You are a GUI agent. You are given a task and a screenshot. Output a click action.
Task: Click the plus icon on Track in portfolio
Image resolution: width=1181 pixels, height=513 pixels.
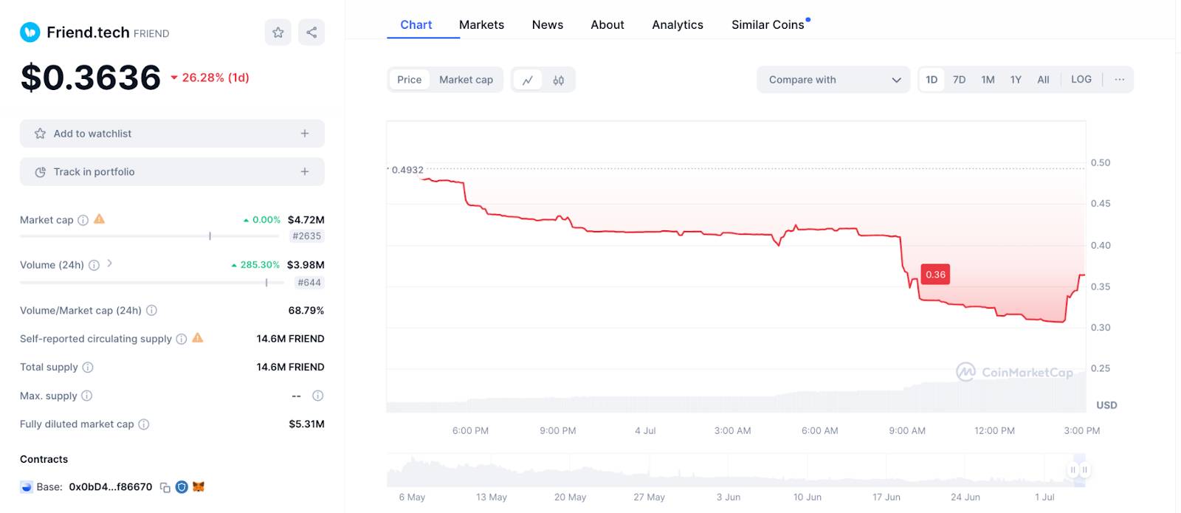(x=305, y=172)
